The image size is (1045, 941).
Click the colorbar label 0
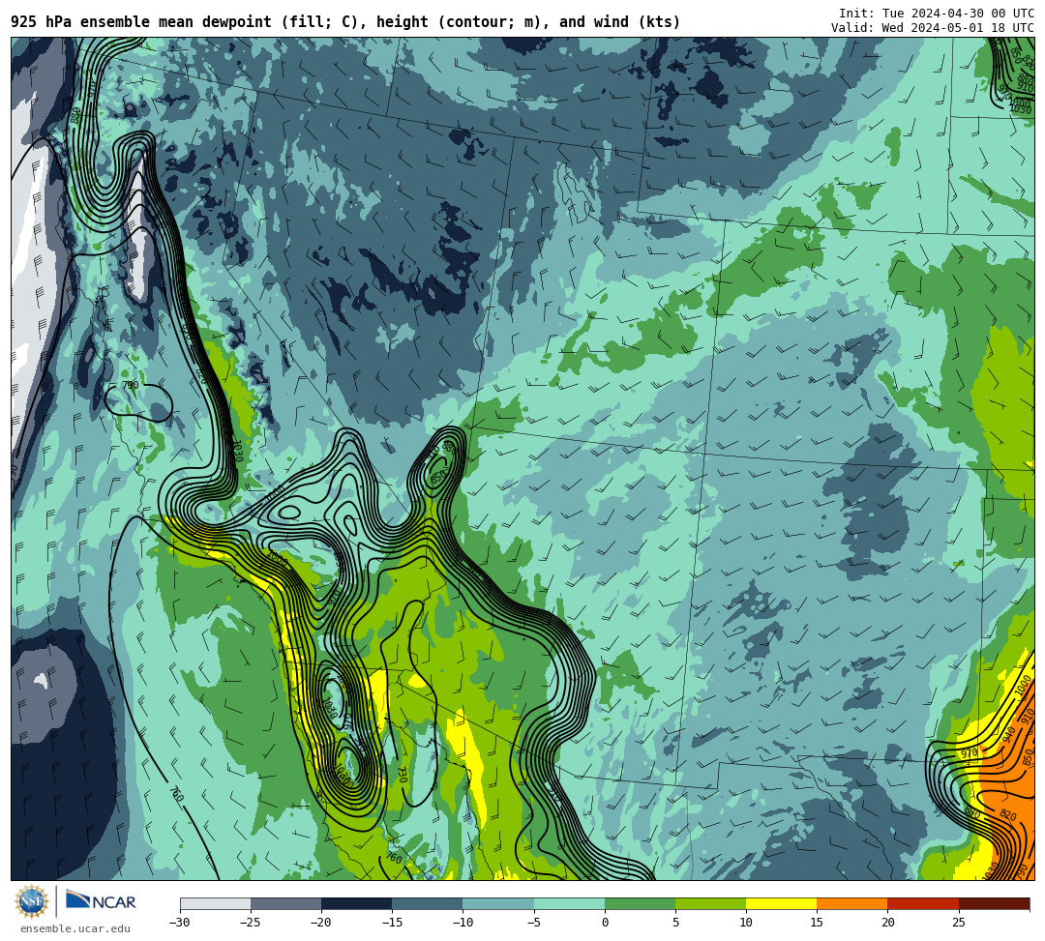605,923
